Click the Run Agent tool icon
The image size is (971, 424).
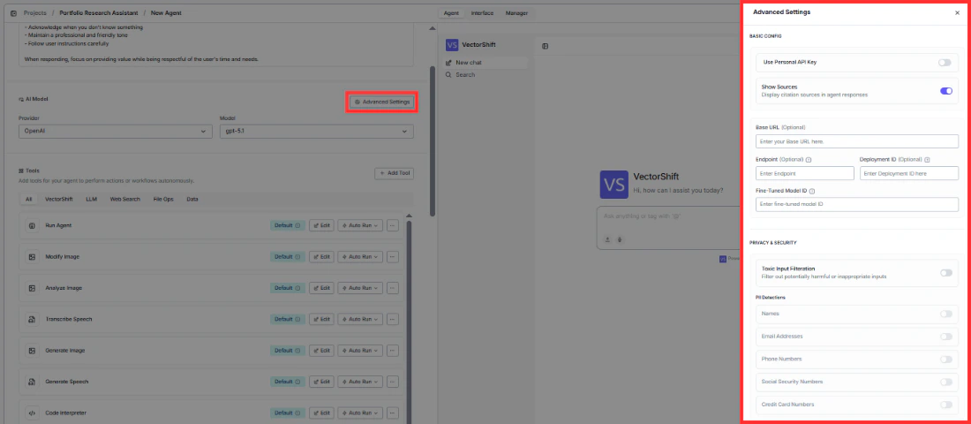click(x=32, y=225)
